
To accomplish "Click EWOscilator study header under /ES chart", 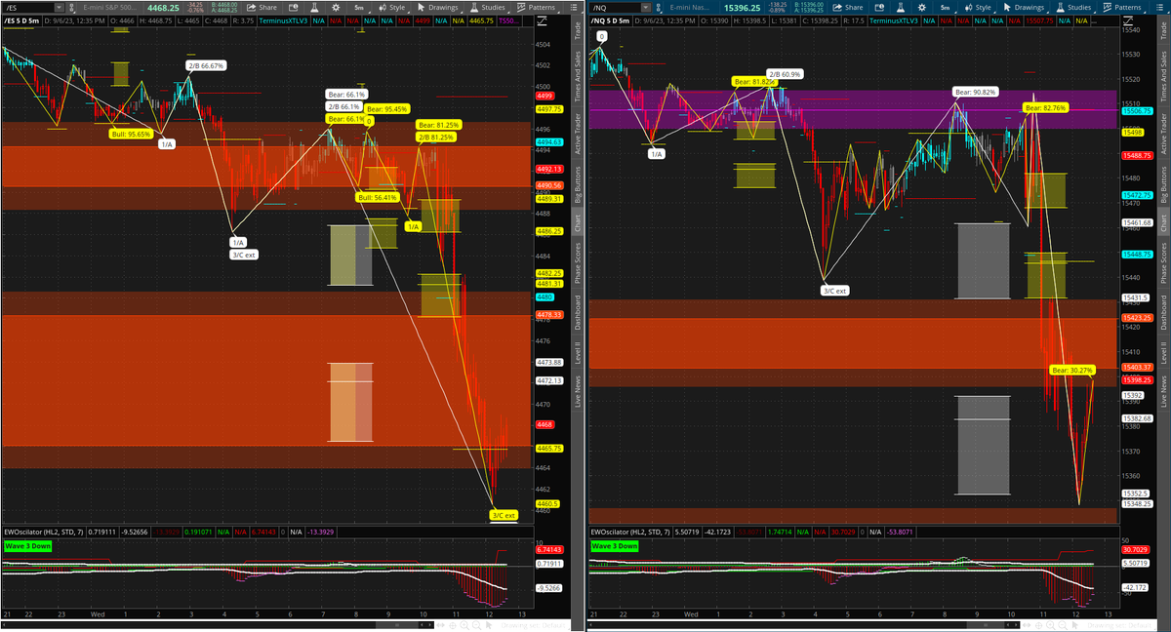I will tap(44, 533).
